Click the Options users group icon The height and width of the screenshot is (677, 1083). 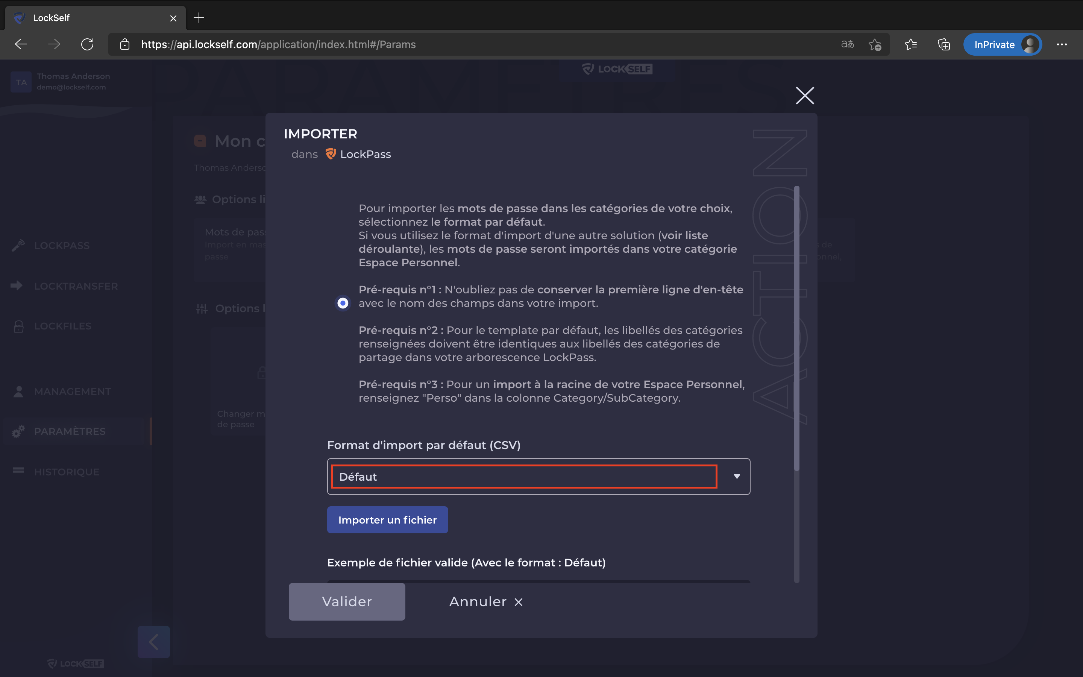(x=200, y=199)
